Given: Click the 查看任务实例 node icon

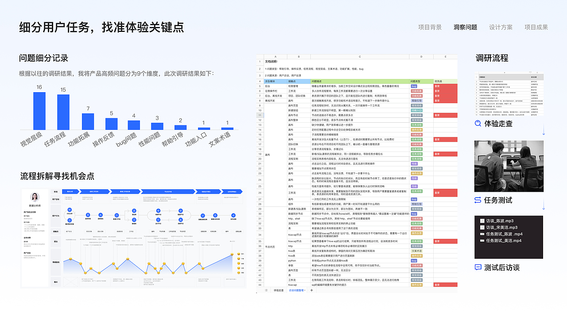Looking at the screenshot, I should 215,215.
